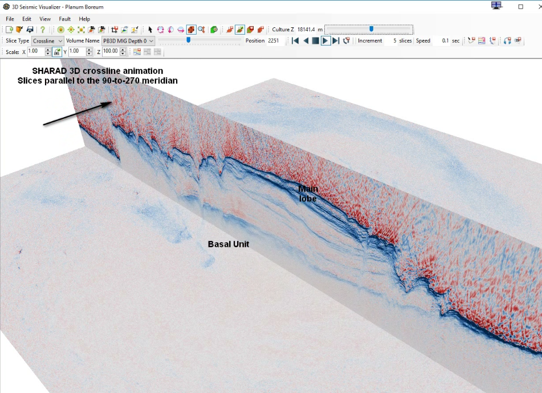Jump to last slice in animation
Screen dimensions: 542x393
pyautogui.click(x=335, y=41)
